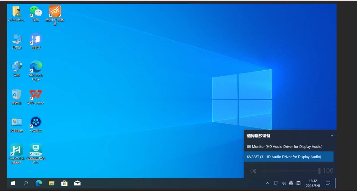Click the taskbar clock showing 16:42

(313, 183)
